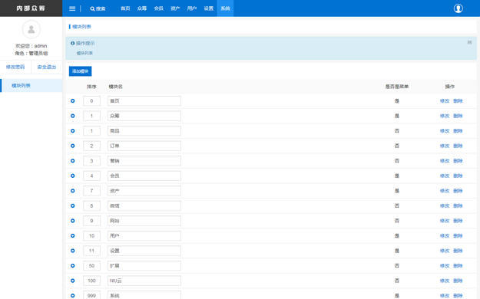Click the 修改密码 link

click(x=15, y=67)
